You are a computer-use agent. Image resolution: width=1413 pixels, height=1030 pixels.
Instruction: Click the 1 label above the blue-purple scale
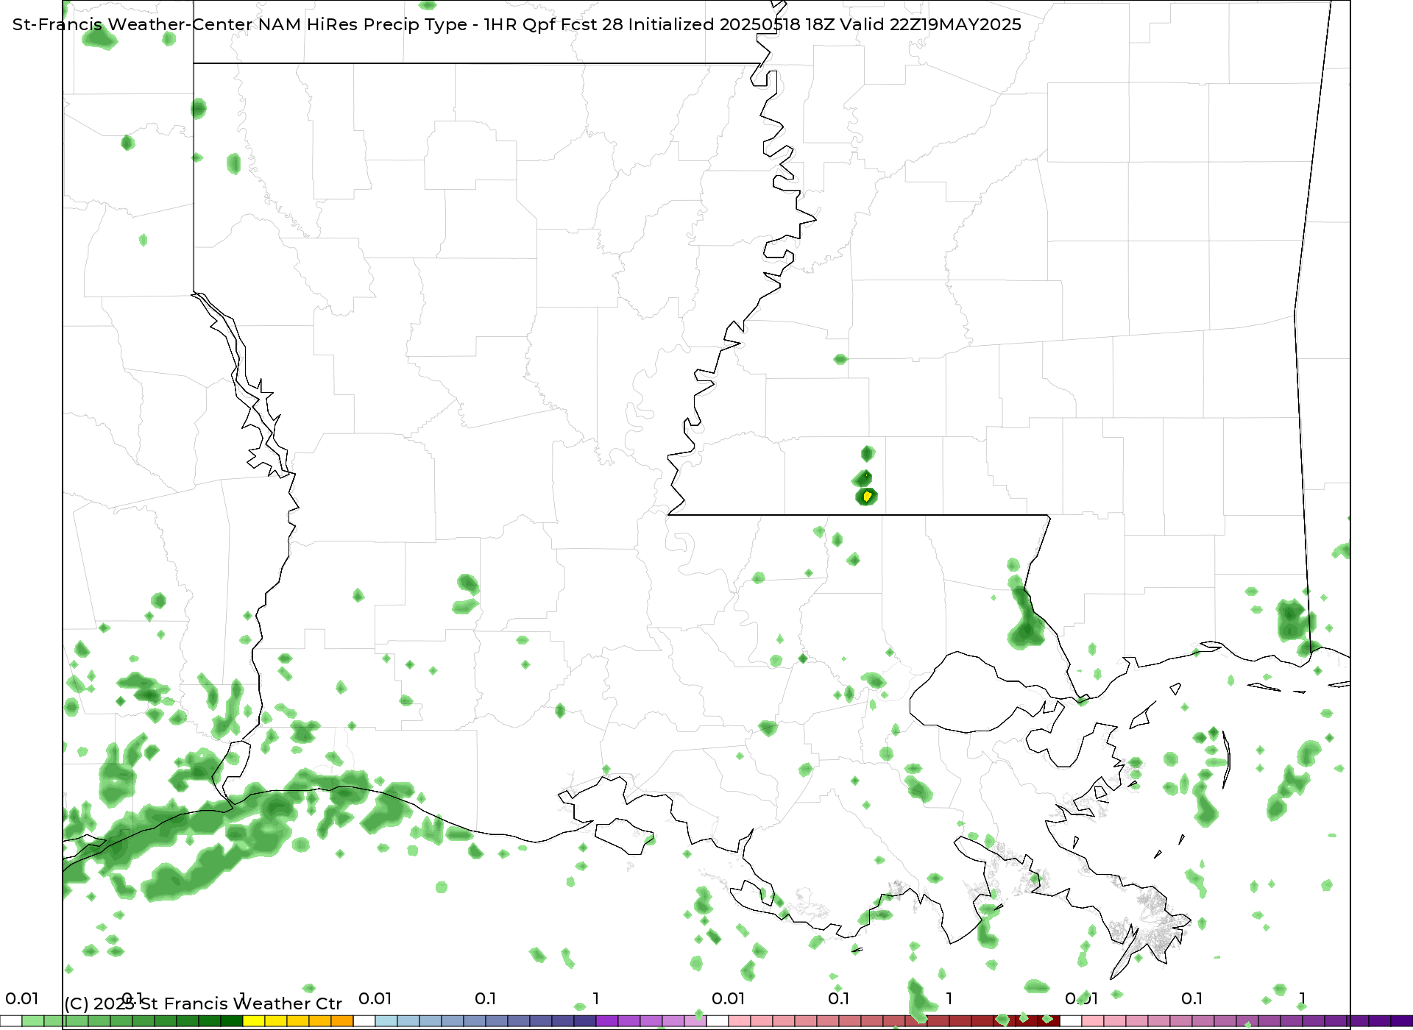(596, 998)
